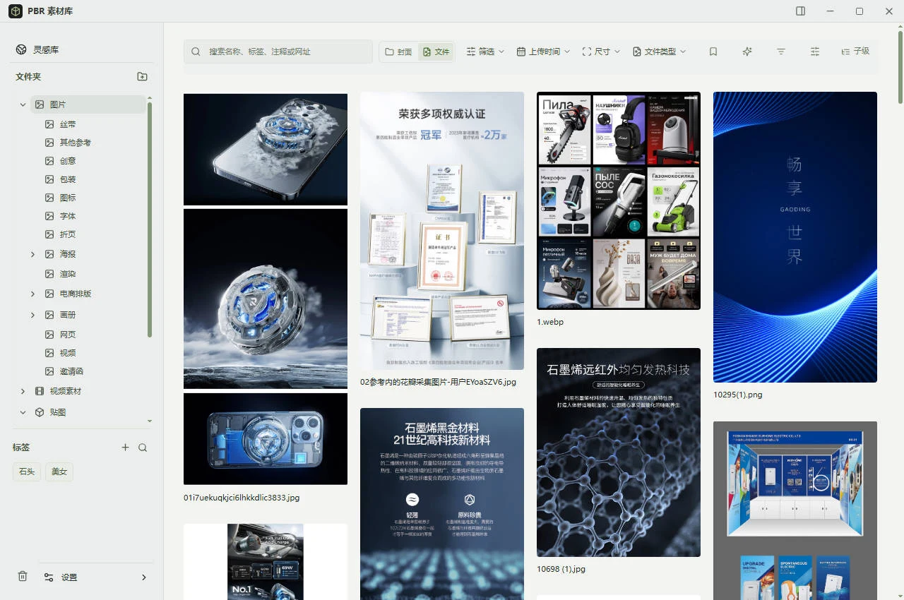The width and height of the screenshot is (904, 600).
Task: Open the 筛选 filter dropdown
Action: tap(486, 52)
